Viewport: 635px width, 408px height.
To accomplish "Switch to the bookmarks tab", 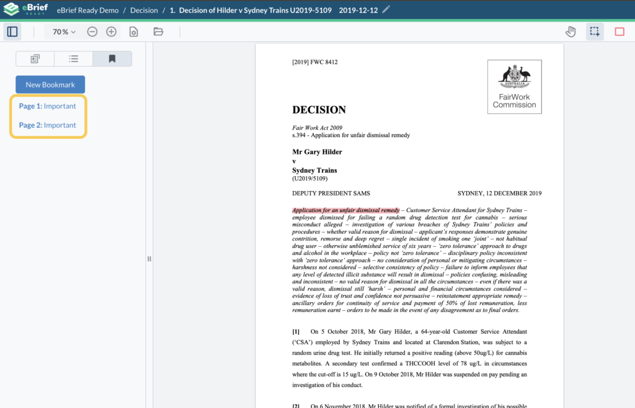I will click(112, 59).
